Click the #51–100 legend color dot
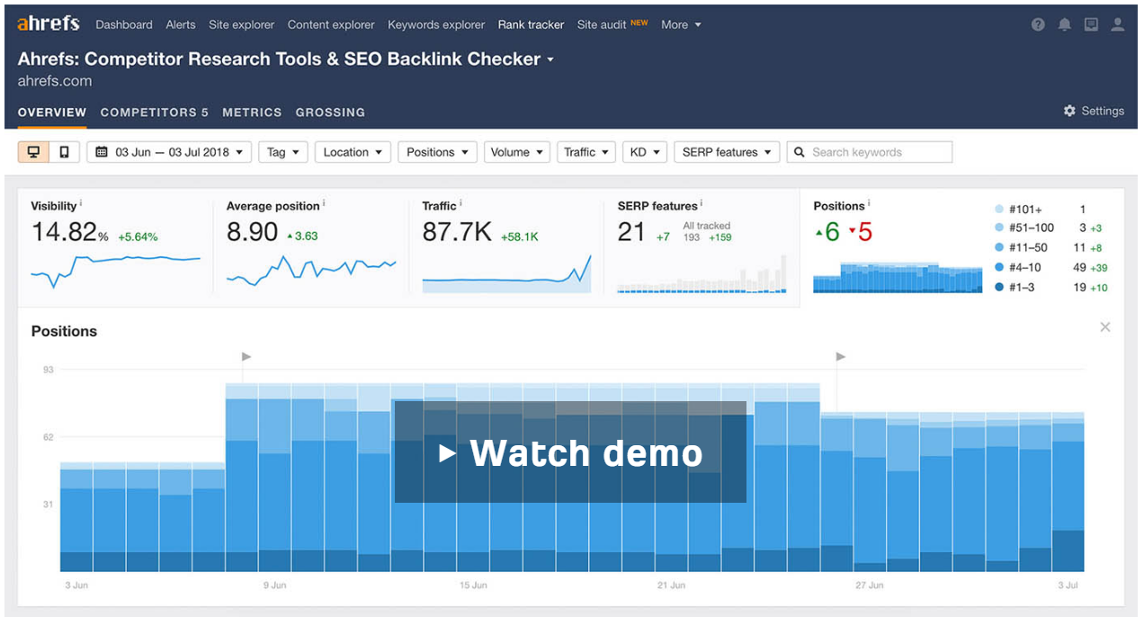1144x617 pixels. click(x=999, y=228)
